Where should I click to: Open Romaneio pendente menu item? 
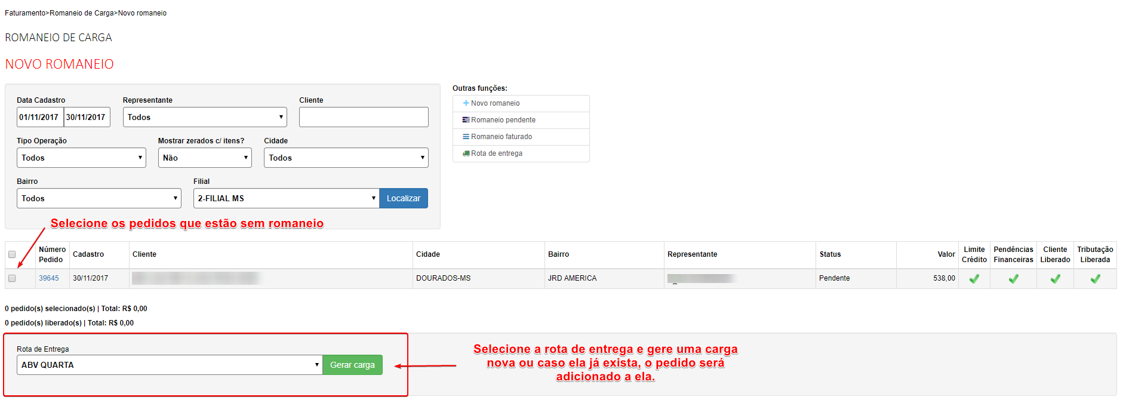pyautogui.click(x=503, y=120)
